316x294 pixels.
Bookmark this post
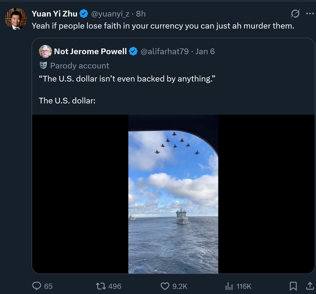(293, 286)
